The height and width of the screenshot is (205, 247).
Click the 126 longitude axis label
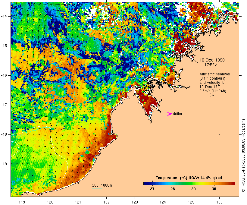219,202
